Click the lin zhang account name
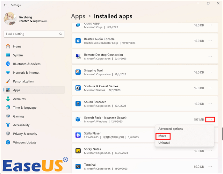Viewport: 223px width, 174px height. (25, 17)
